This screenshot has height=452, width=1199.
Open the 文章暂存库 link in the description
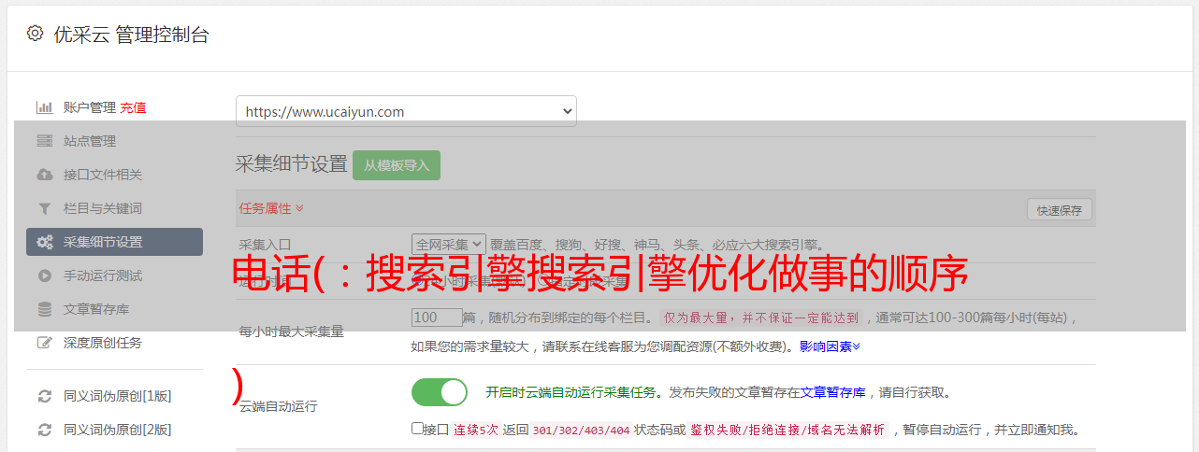[x=832, y=392]
